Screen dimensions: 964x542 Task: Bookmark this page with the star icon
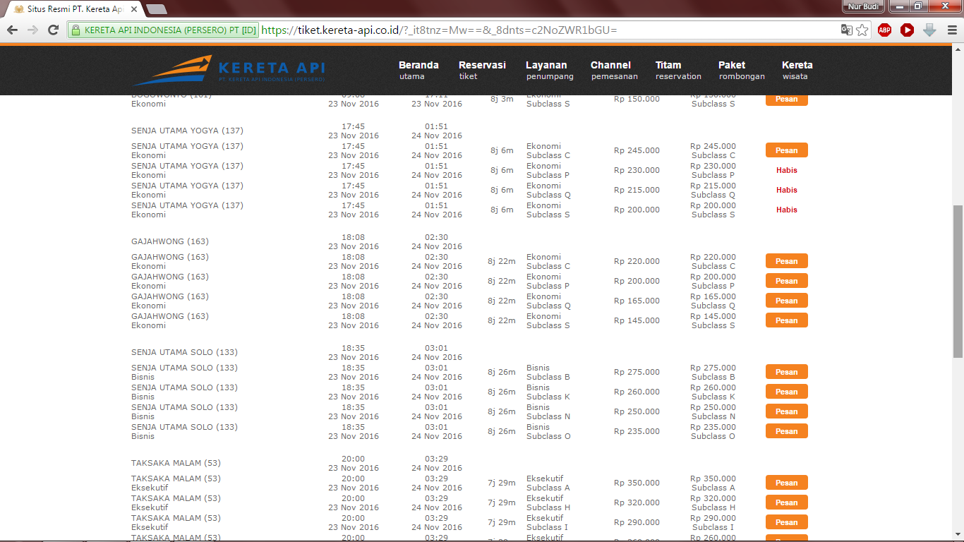tap(862, 30)
